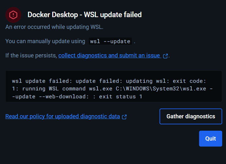
Task: Click the 'Docker Desktop - WSL update failed' heading
Action: (85, 15)
